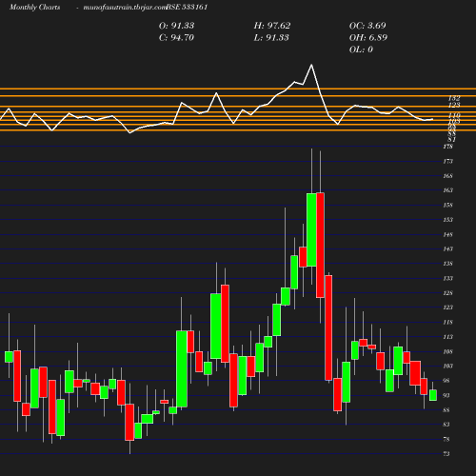
Task: Click the 173 price axis label
Action: click(x=447, y=161)
